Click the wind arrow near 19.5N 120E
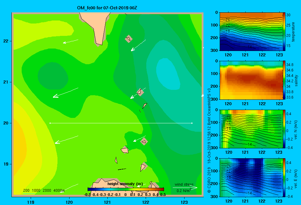Image resolution: width=301 pixels, height=205 pixels. tap(67, 140)
